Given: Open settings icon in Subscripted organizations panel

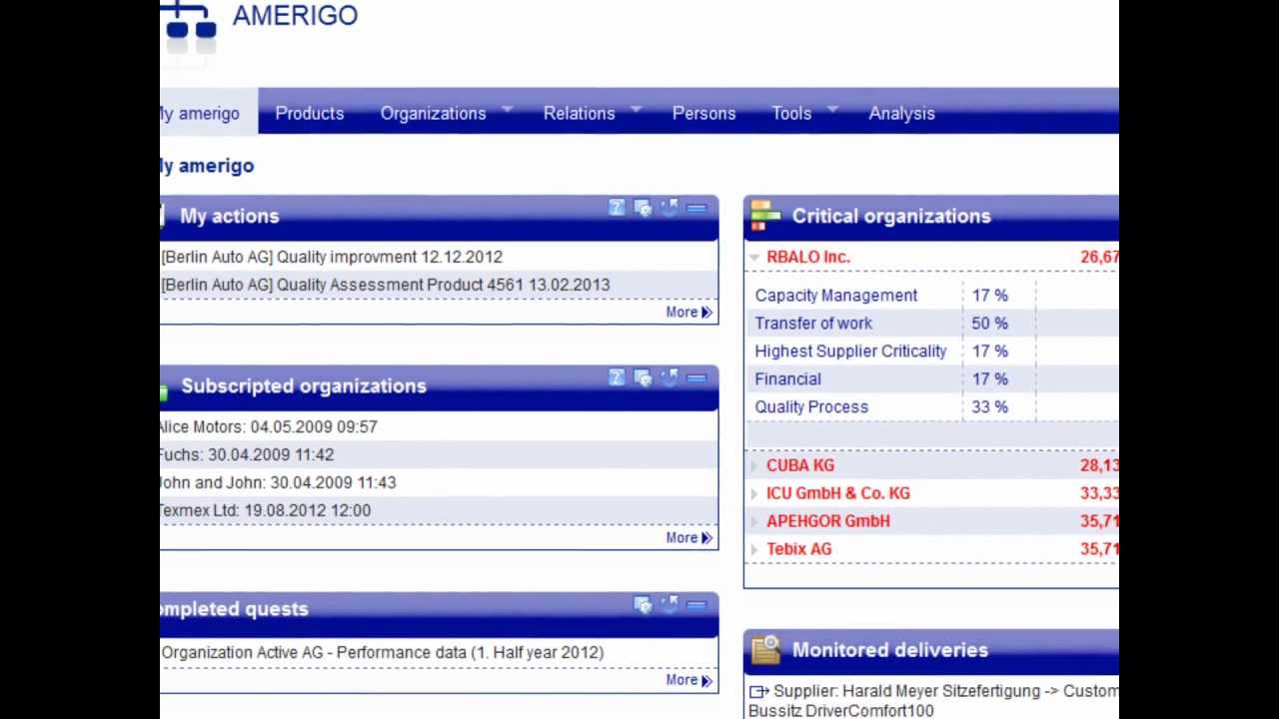Looking at the screenshot, I should (x=642, y=377).
